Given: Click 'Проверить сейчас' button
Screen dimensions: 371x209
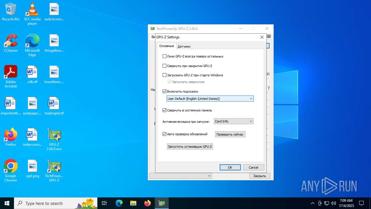Looking at the screenshot, I should click(230, 134).
